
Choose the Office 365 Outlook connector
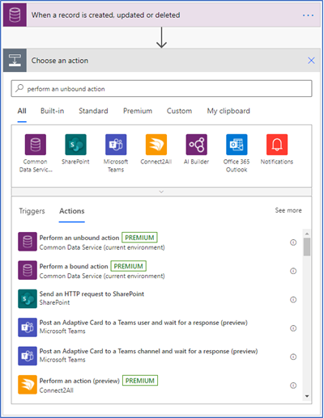point(237,145)
